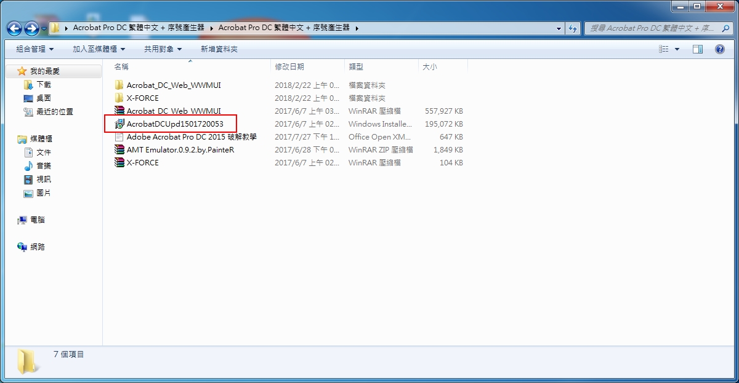Screen dimensions: 739x383
Task: Open the 共用對象 menu
Action: tap(163, 49)
